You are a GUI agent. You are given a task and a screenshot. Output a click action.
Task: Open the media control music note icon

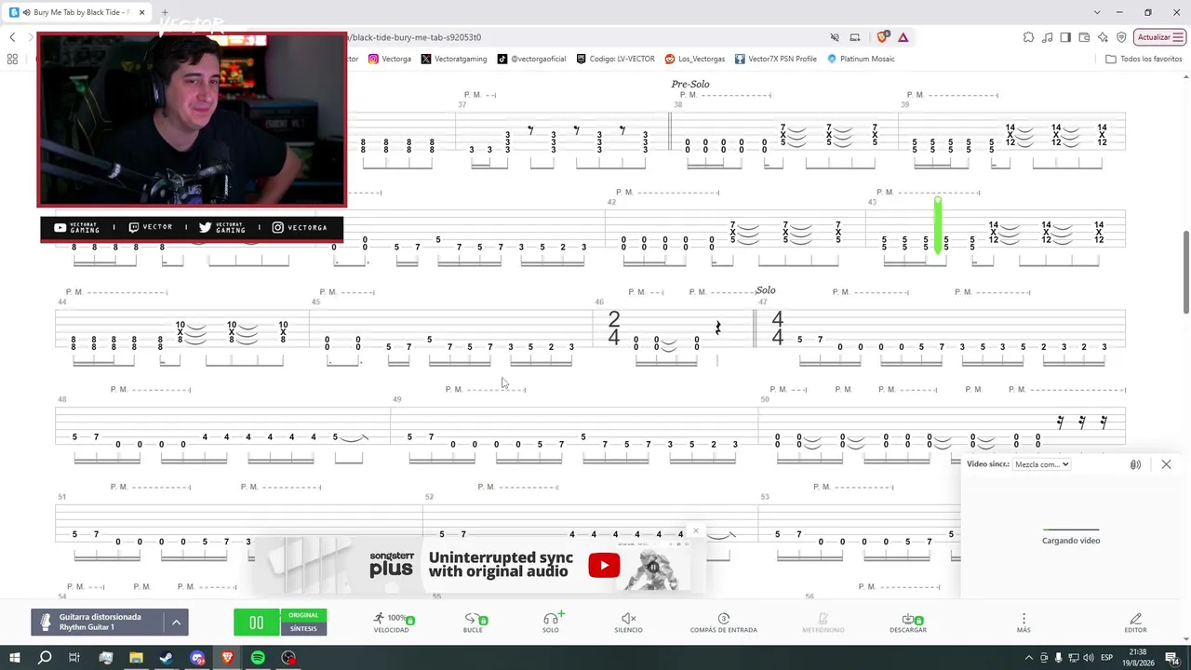pos(1048,37)
